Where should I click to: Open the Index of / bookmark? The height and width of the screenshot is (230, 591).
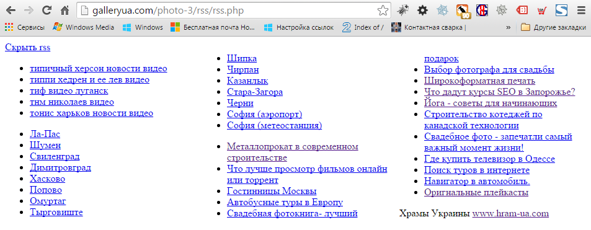pos(363,27)
